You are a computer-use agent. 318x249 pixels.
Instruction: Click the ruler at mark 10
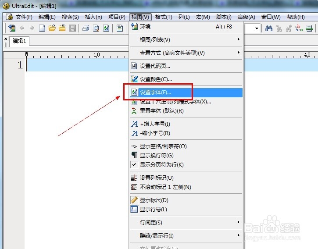click(x=96, y=54)
